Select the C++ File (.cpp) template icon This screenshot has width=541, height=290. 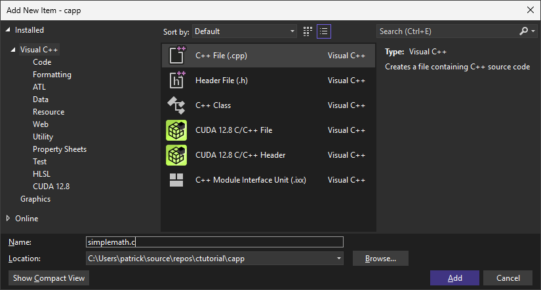[x=177, y=55]
